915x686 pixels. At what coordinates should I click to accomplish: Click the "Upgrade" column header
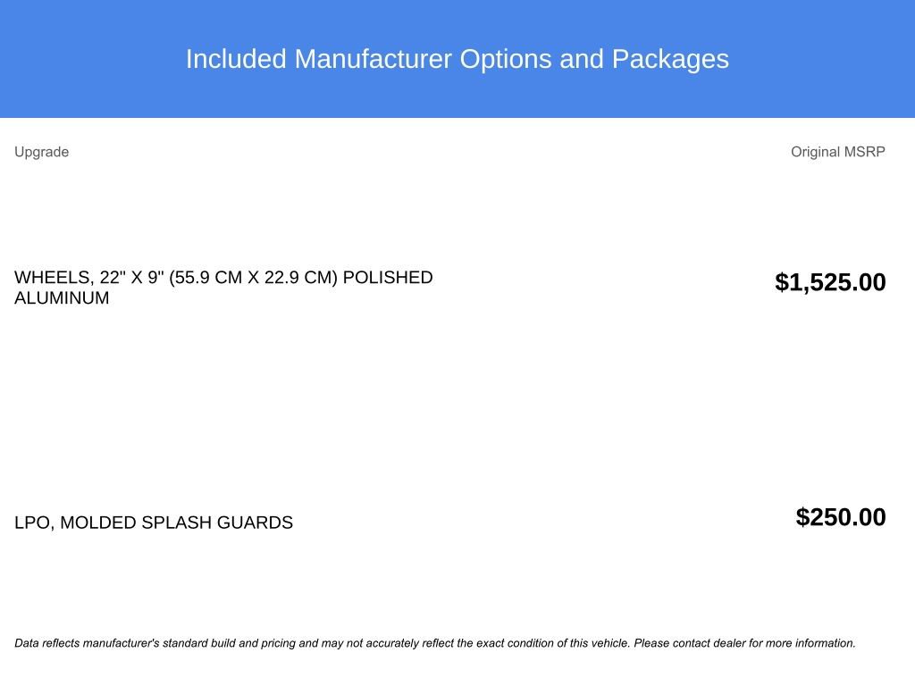[x=41, y=152]
